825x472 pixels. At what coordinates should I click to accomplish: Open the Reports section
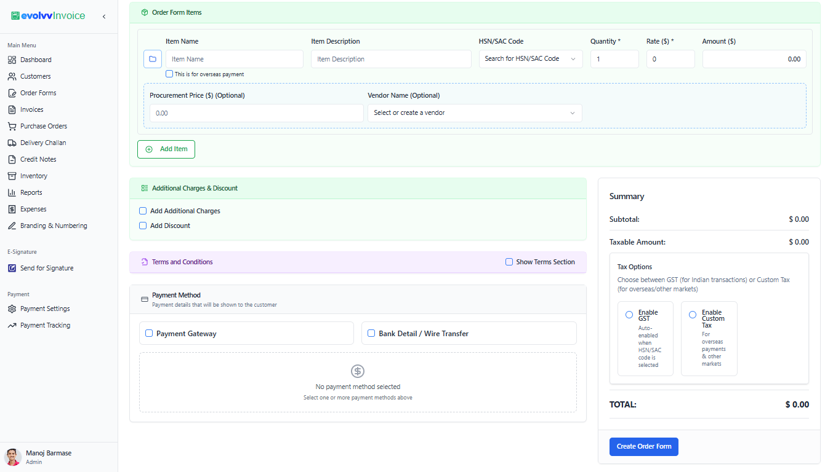(31, 192)
